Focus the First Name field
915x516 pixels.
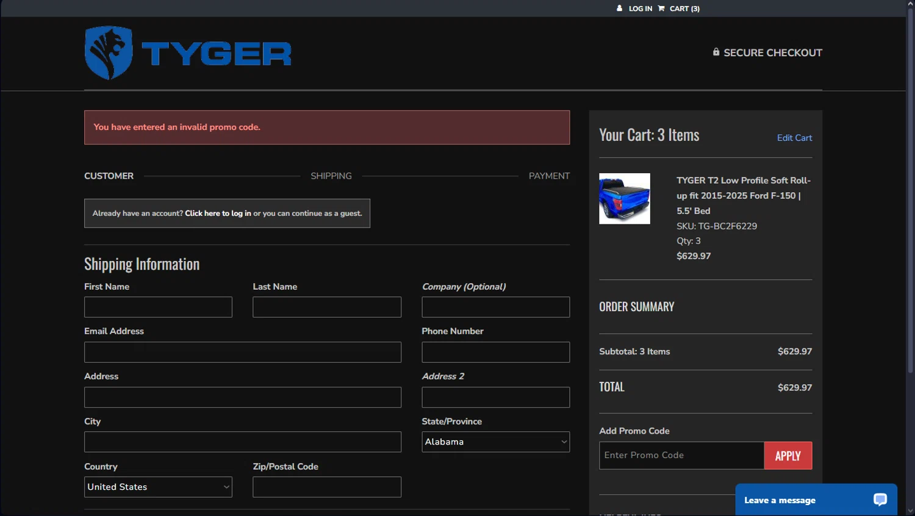pyautogui.click(x=158, y=307)
